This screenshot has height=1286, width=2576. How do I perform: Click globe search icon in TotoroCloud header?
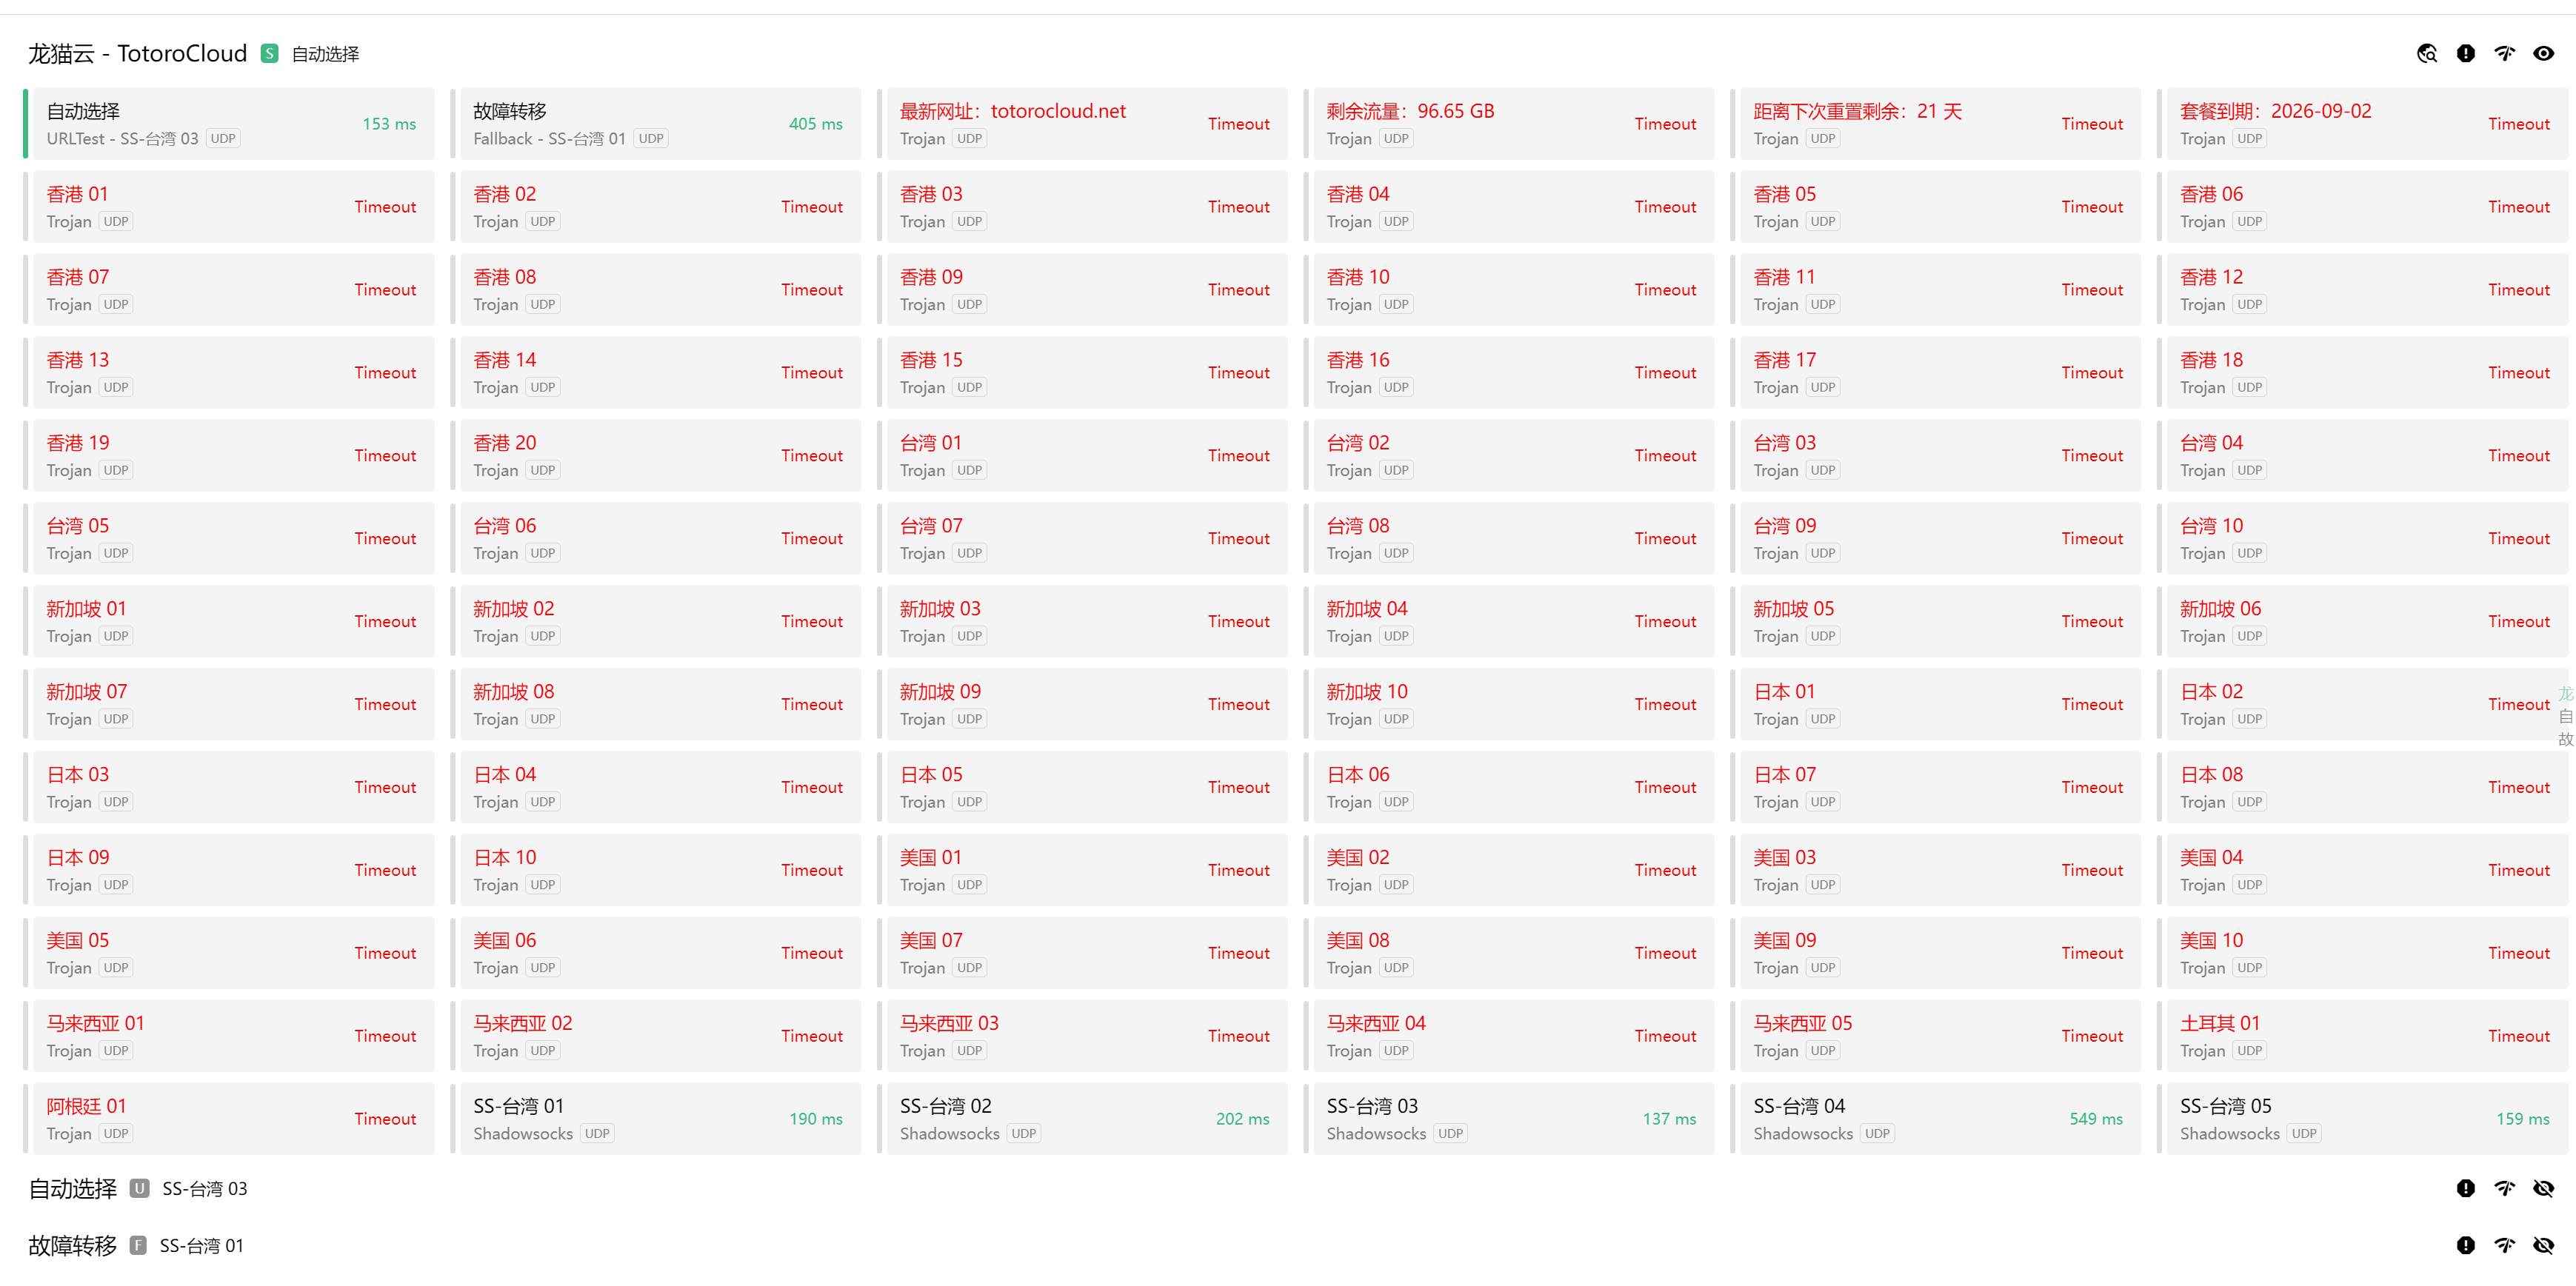(x=2426, y=54)
